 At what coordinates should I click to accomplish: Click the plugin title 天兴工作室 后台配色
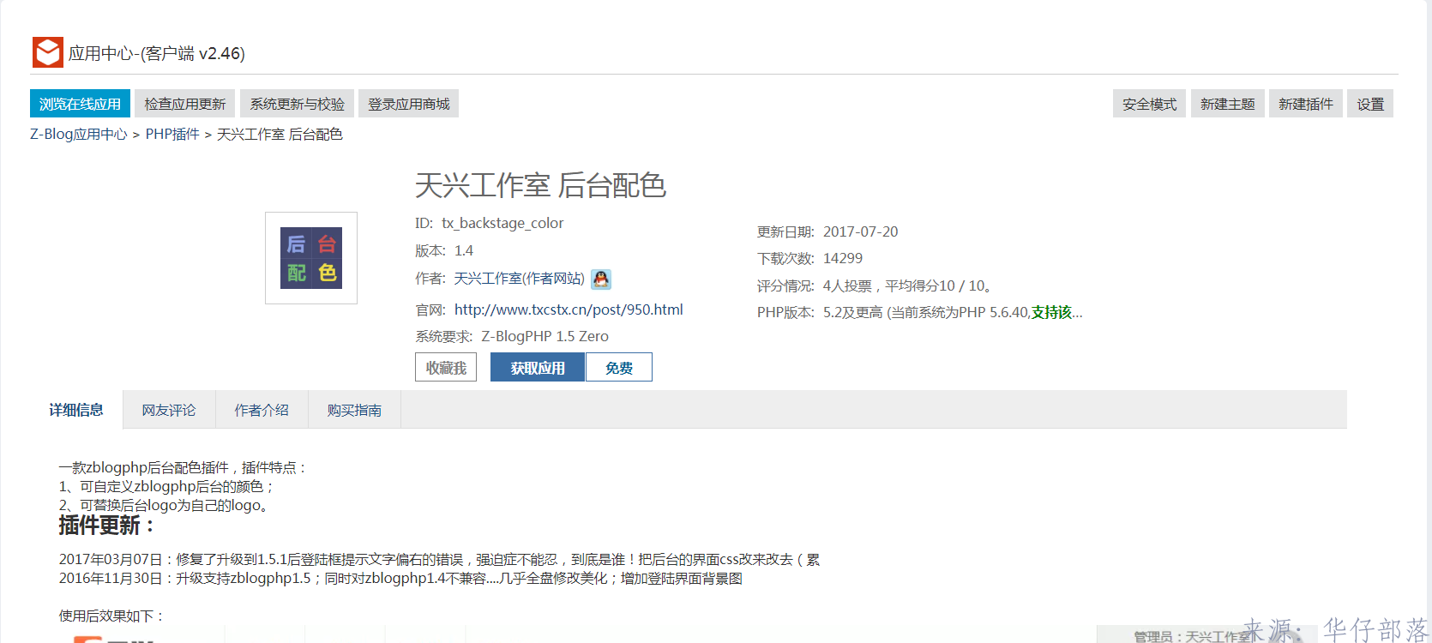tap(540, 185)
